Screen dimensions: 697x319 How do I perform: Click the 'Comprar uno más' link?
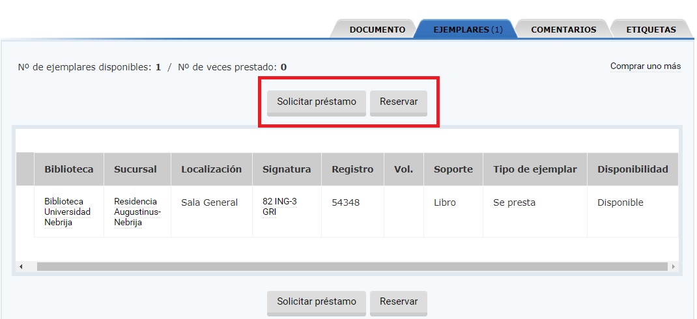[x=645, y=66]
